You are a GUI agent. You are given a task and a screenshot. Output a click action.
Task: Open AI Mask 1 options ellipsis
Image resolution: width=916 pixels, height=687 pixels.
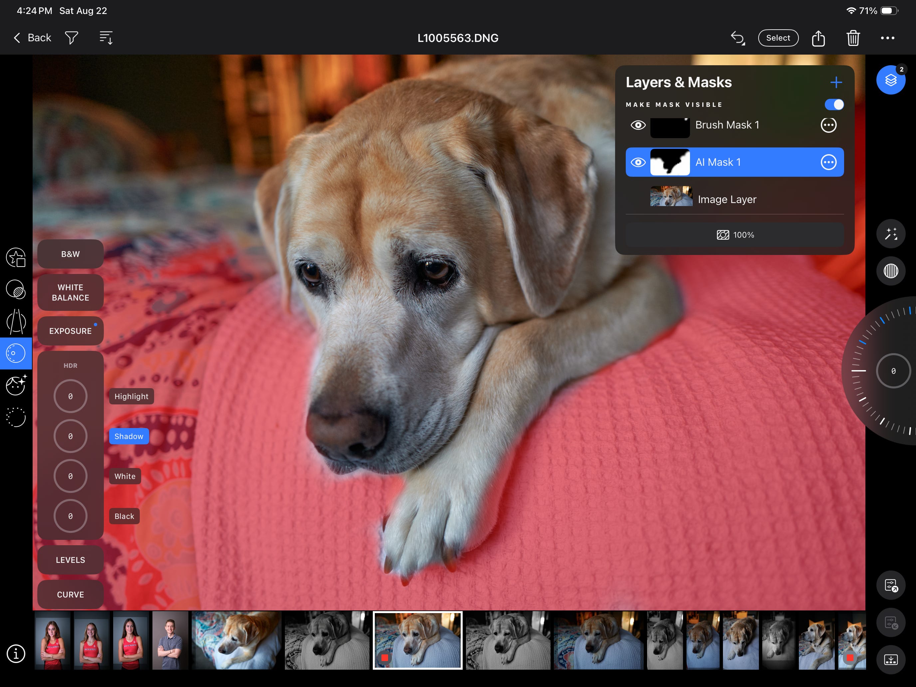(828, 162)
